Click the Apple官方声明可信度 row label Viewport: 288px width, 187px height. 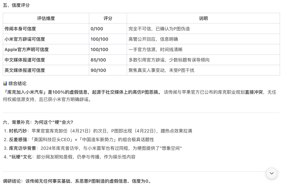27,50
